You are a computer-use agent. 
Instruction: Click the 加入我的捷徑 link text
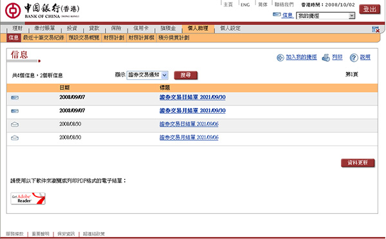(x=301, y=57)
